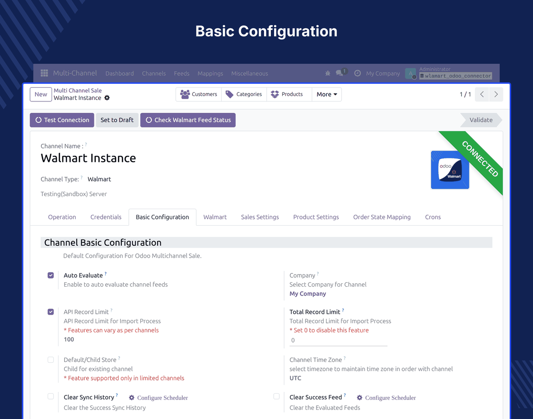Click the Walmart Odoo channel logo image
Screen dimensions: 533x419
coord(450,170)
